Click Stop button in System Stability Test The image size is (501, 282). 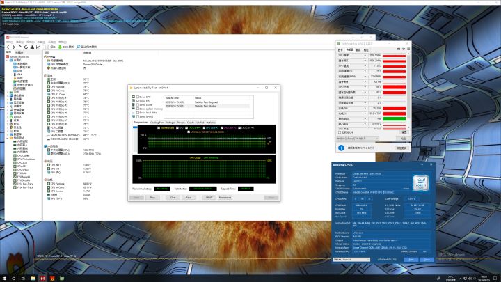152,198
